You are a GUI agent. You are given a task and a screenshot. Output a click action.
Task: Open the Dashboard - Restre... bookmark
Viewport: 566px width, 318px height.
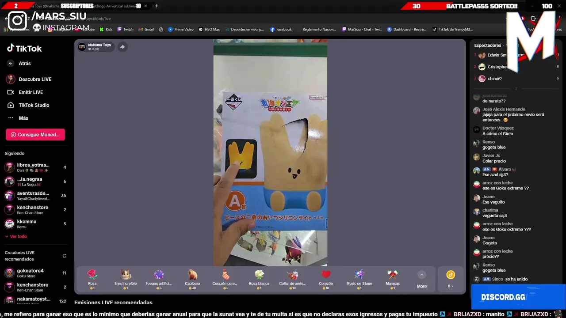[407, 30]
